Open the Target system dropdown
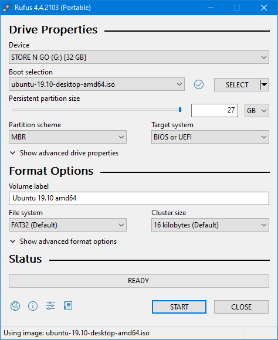 210,137
